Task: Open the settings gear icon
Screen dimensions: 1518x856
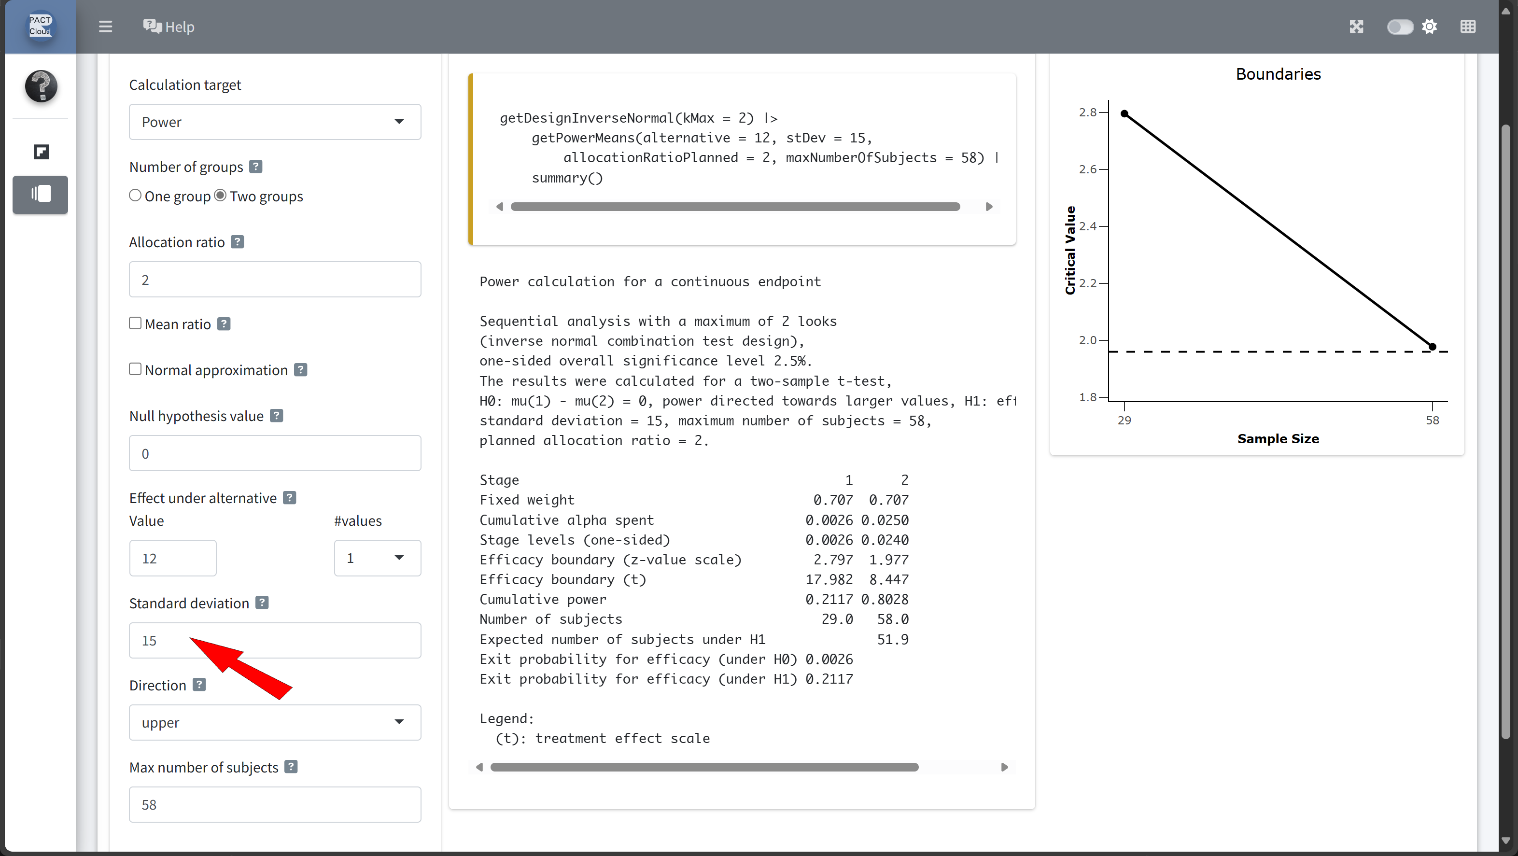Action: point(1429,27)
